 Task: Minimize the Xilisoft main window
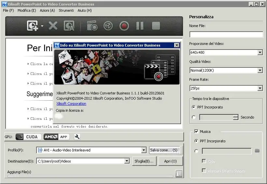(251, 4)
